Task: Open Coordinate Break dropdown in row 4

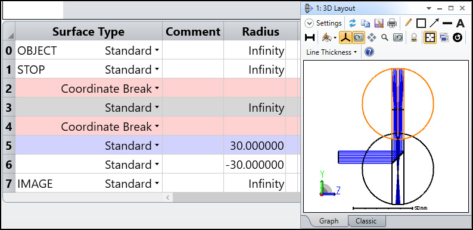Action: click(x=157, y=127)
